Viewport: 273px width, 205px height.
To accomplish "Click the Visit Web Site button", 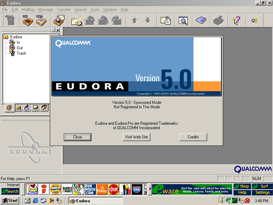I will [136, 137].
